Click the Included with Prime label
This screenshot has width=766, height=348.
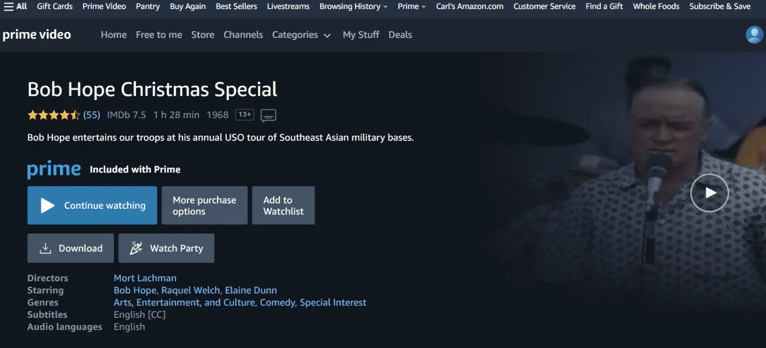coord(135,169)
